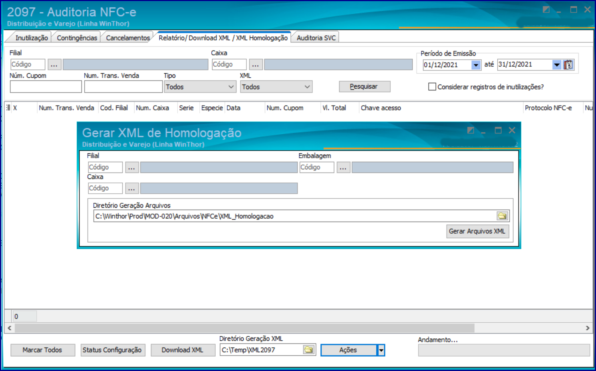Sort by Especie column header
Image resolution: width=596 pixels, height=371 pixels.
pos(212,108)
